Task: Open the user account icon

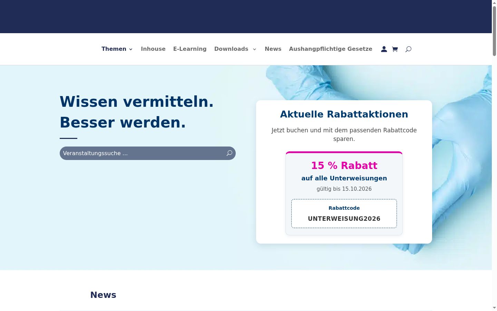Action: coord(384,49)
